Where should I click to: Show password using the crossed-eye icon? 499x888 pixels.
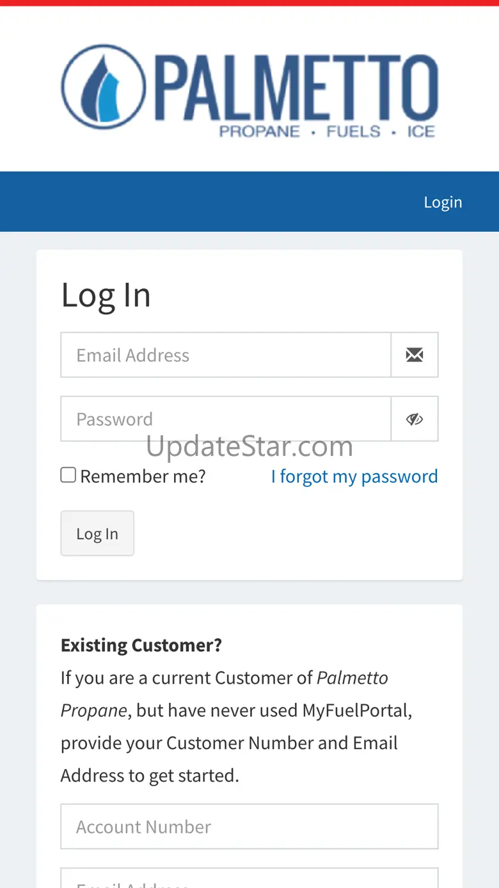pyautogui.click(x=415, y=419)
